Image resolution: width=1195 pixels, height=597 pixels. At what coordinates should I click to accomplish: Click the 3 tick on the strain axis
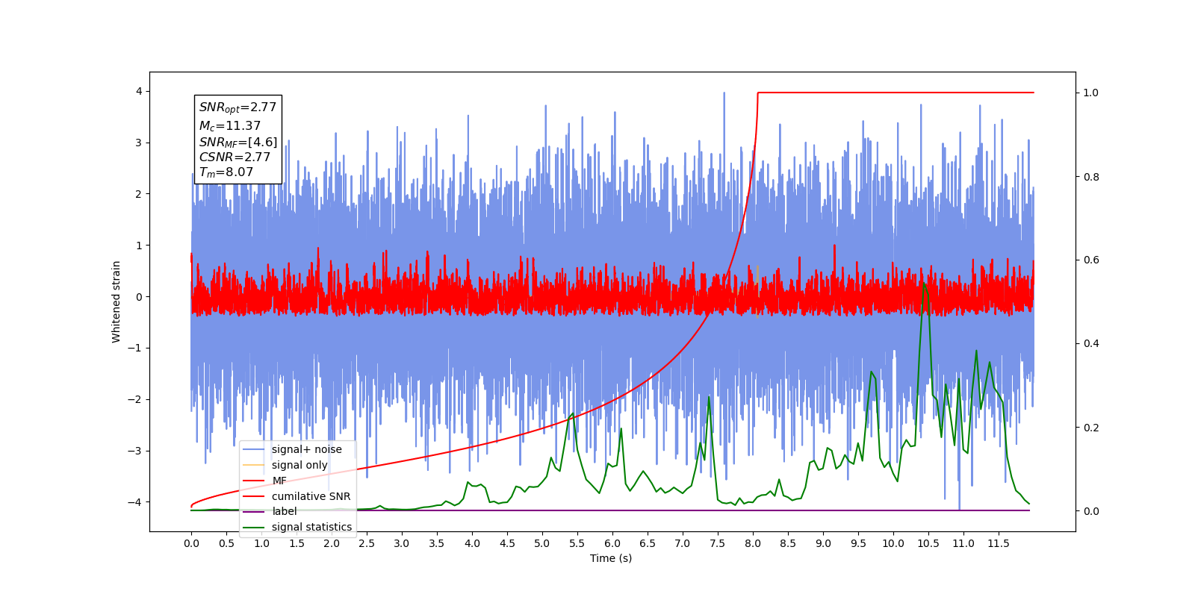point(139,143)
